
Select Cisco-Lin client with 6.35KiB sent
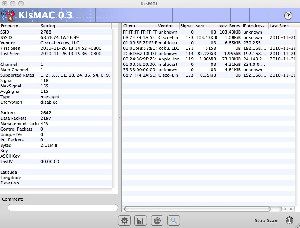coord(208,75)
